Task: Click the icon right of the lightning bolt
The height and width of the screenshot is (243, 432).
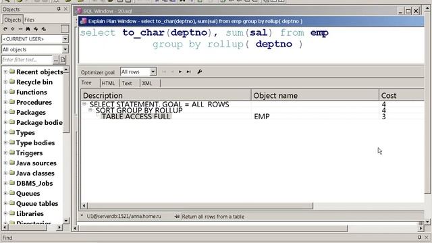Action: point(43,29)
